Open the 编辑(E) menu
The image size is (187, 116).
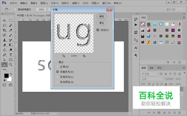24,3
